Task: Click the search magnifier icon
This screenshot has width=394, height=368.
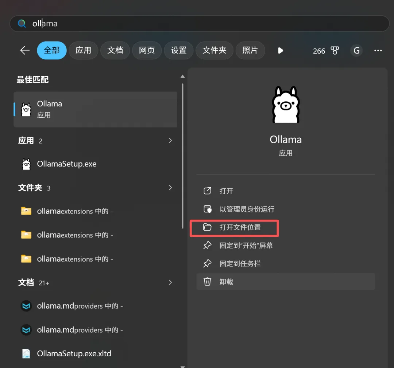Action: coord(22,24)
